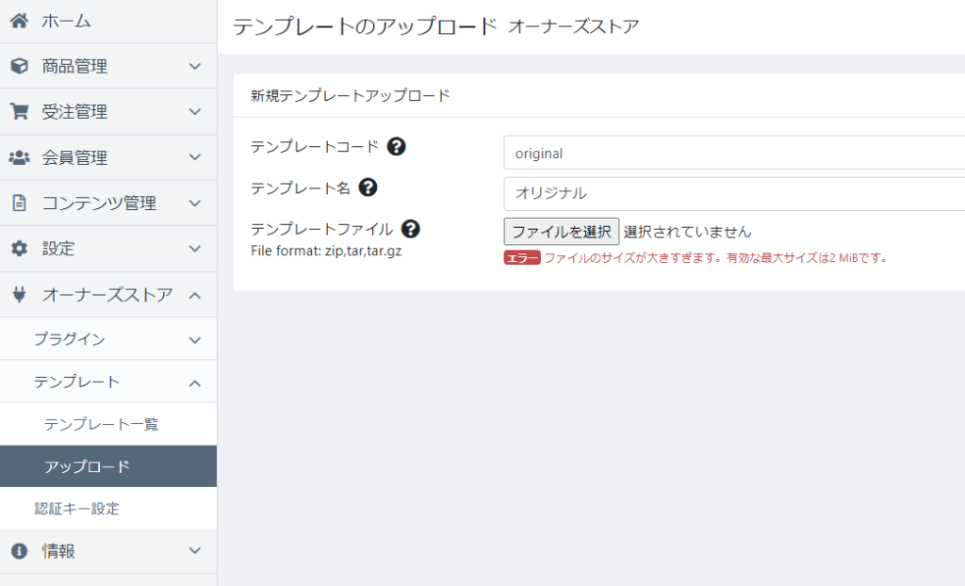This screenshot has height=586, width=965.
Task: Open the 認証キー設定 page link
Action: tap(77, 509)
